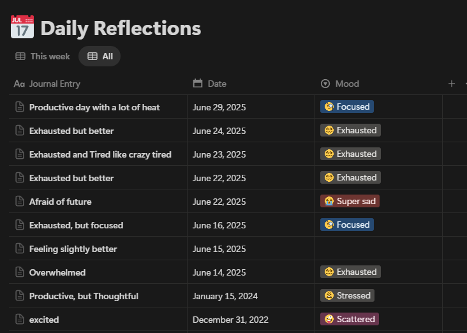Click the page icon beside 'Feeling slightly better'
Image resolution: width=467 pixels, height=333 pixels.
(x=19, y=249)
